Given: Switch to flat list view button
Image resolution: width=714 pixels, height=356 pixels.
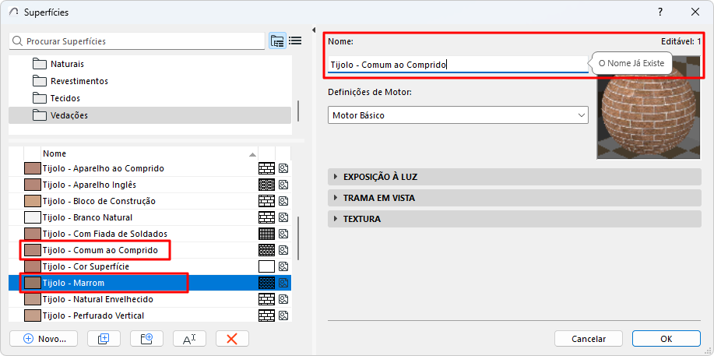Looking at the screenshot, I should tap(295, 41).
